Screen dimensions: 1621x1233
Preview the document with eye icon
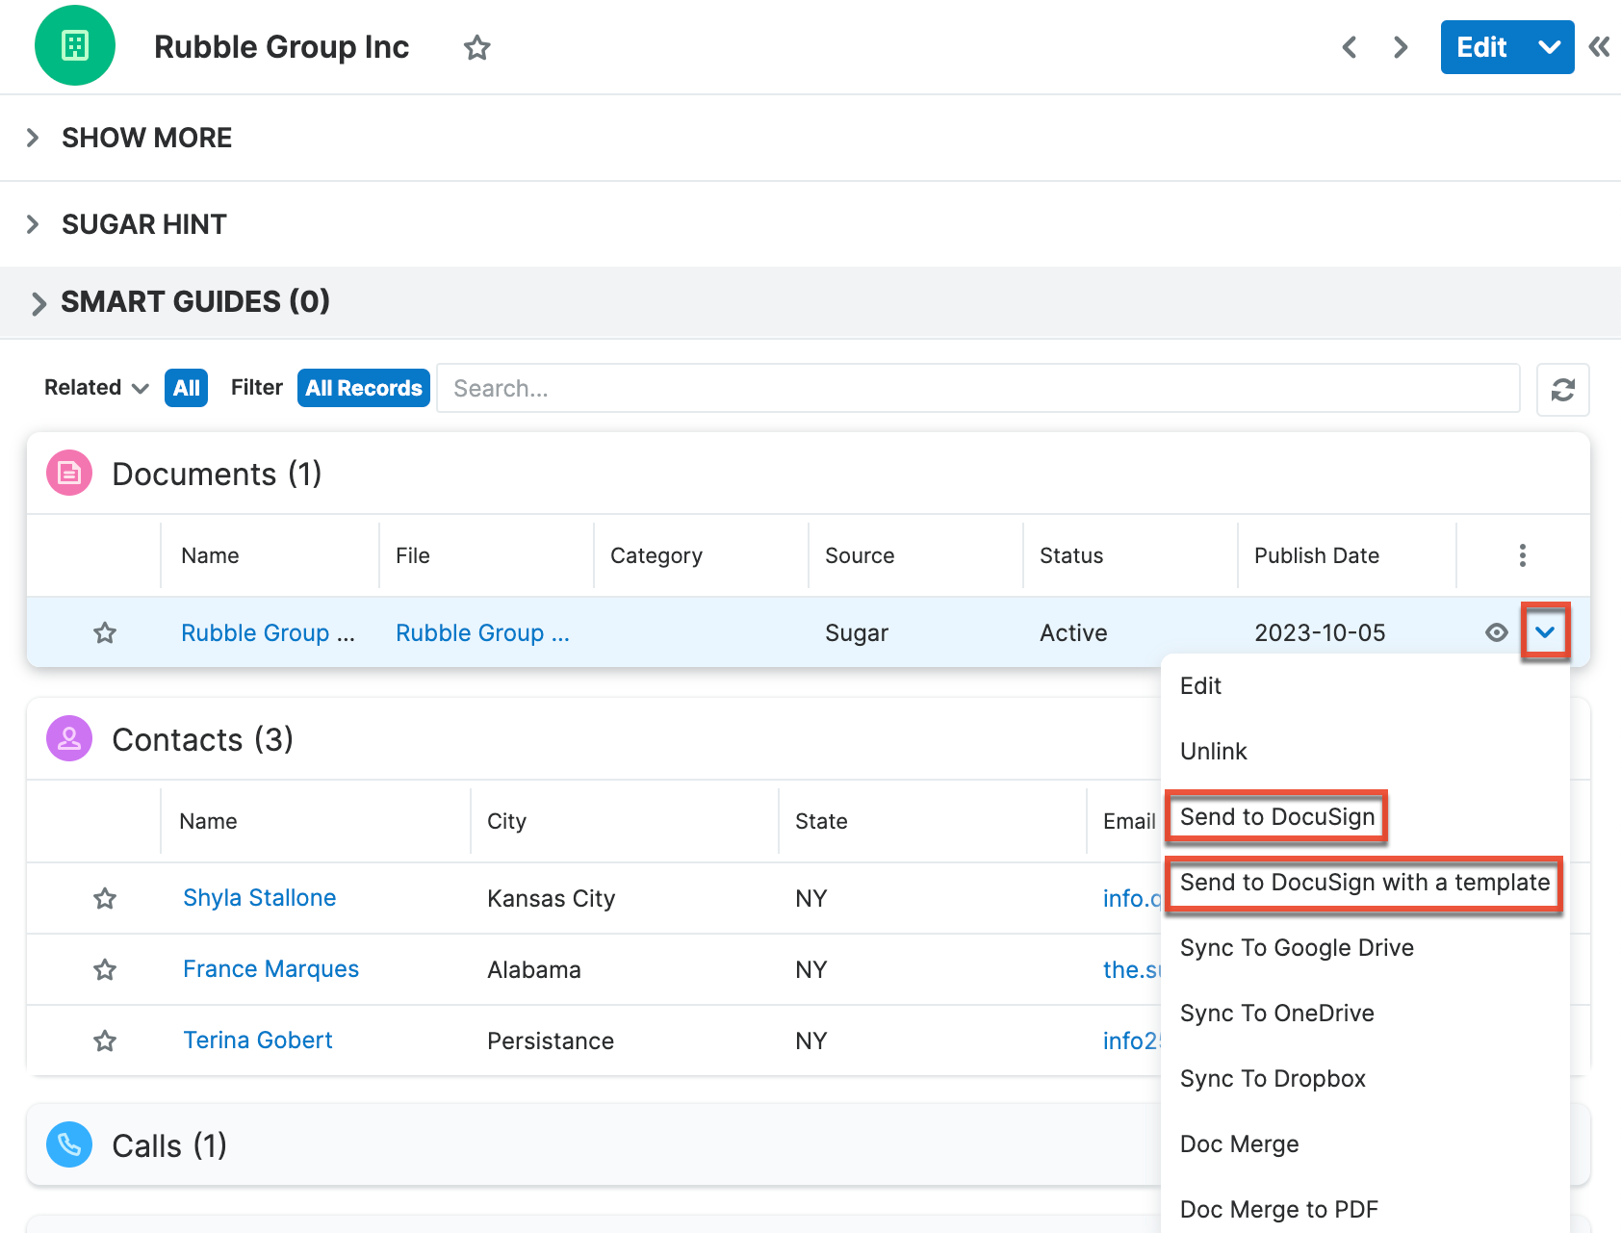pos(1496,632)
